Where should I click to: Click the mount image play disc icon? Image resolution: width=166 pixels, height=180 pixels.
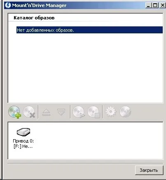point(79,112)
